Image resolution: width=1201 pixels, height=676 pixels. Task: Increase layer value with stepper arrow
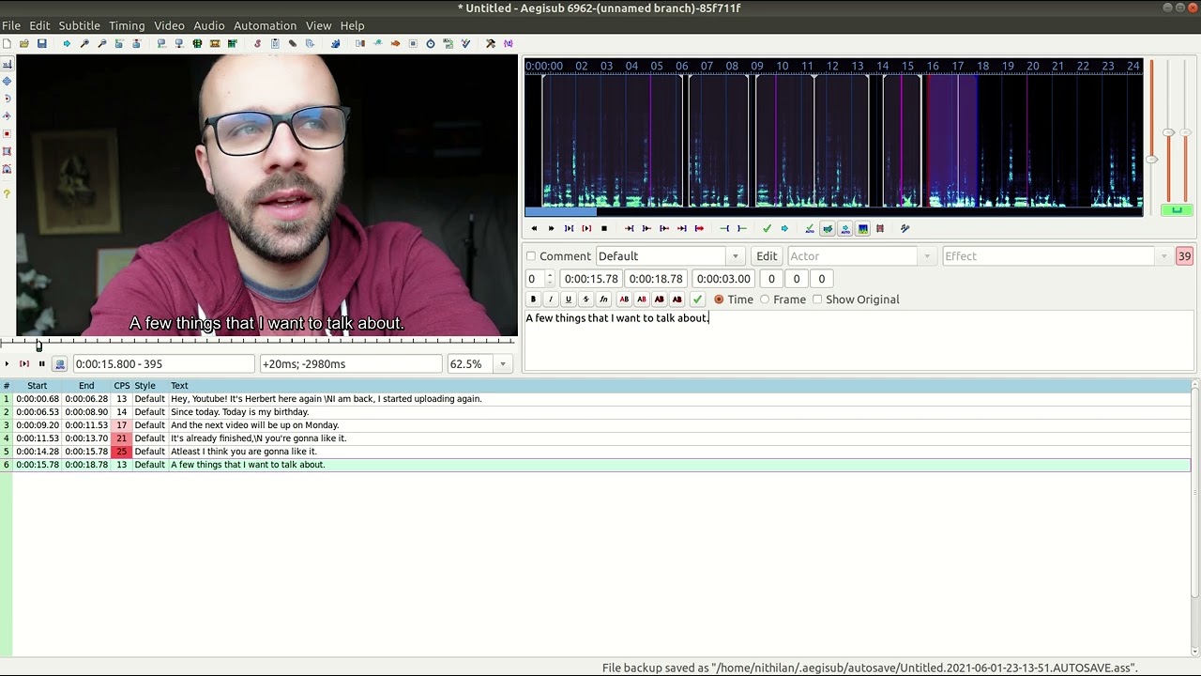550,274
